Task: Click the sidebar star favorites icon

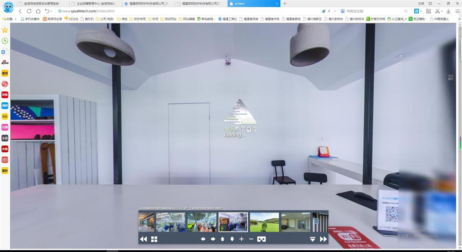Action: (5, 30)
